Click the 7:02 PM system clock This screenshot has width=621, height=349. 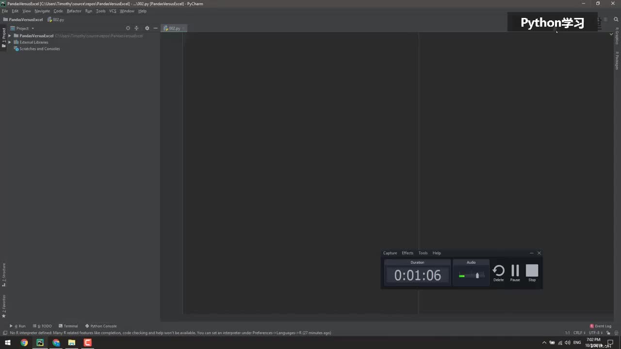(x=593, y=340)
